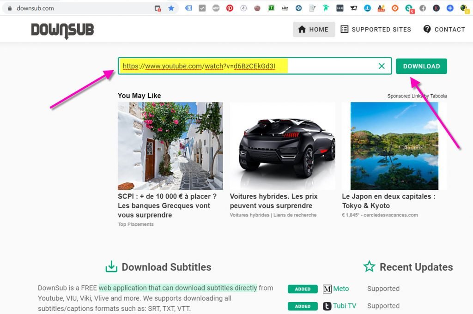Open the black hybrid car ad thumbnail
Screen dimensions: 473x314
click(282, 146)
